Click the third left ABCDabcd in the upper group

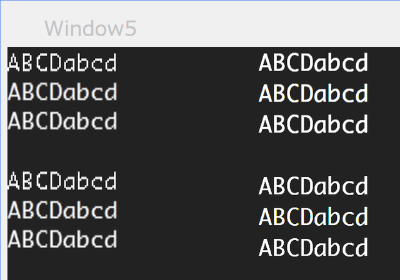tap(62, 120)
